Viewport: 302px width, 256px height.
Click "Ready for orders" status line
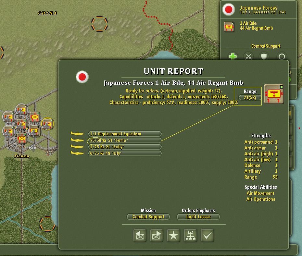point(174,91)
